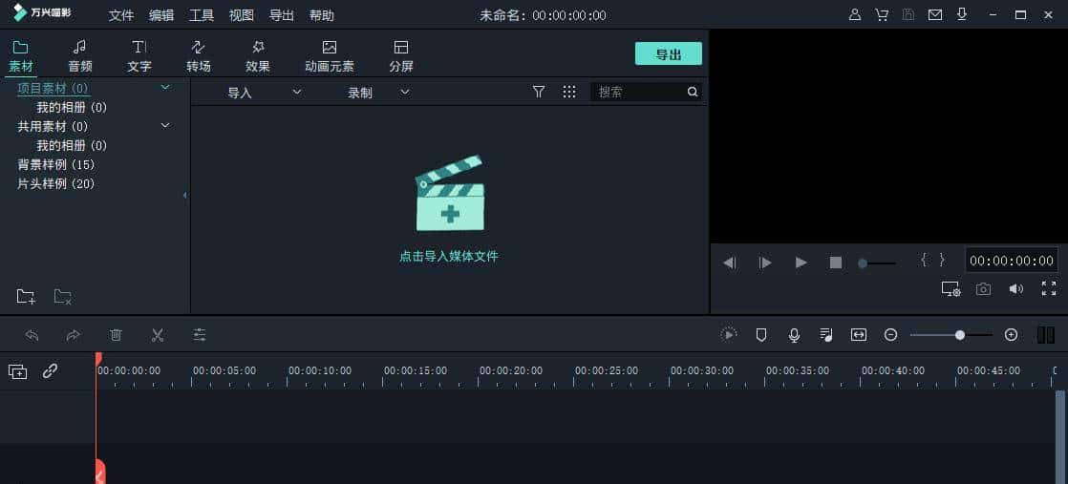Switch to the 效果 effects tab
1068x484 pixels.
tap(258, 56)
